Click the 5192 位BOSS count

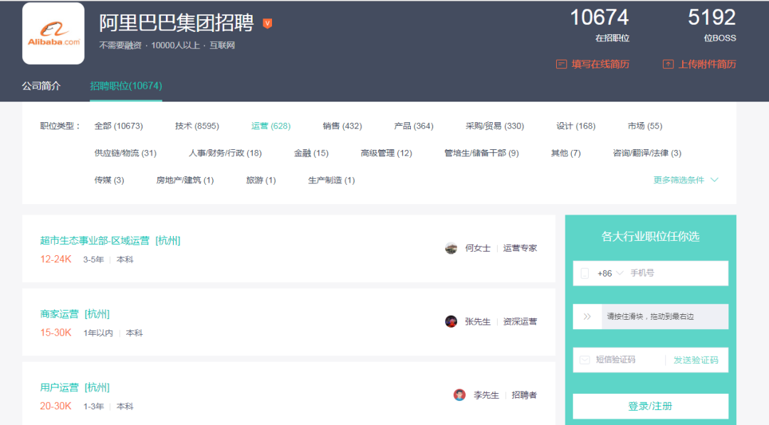click(x=711, y=24)
